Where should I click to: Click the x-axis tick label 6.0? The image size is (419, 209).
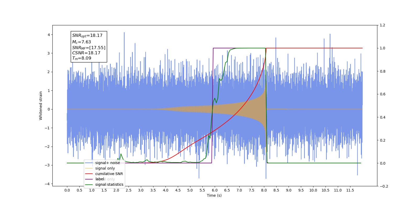pyautogui.click(x=215, y=190)
